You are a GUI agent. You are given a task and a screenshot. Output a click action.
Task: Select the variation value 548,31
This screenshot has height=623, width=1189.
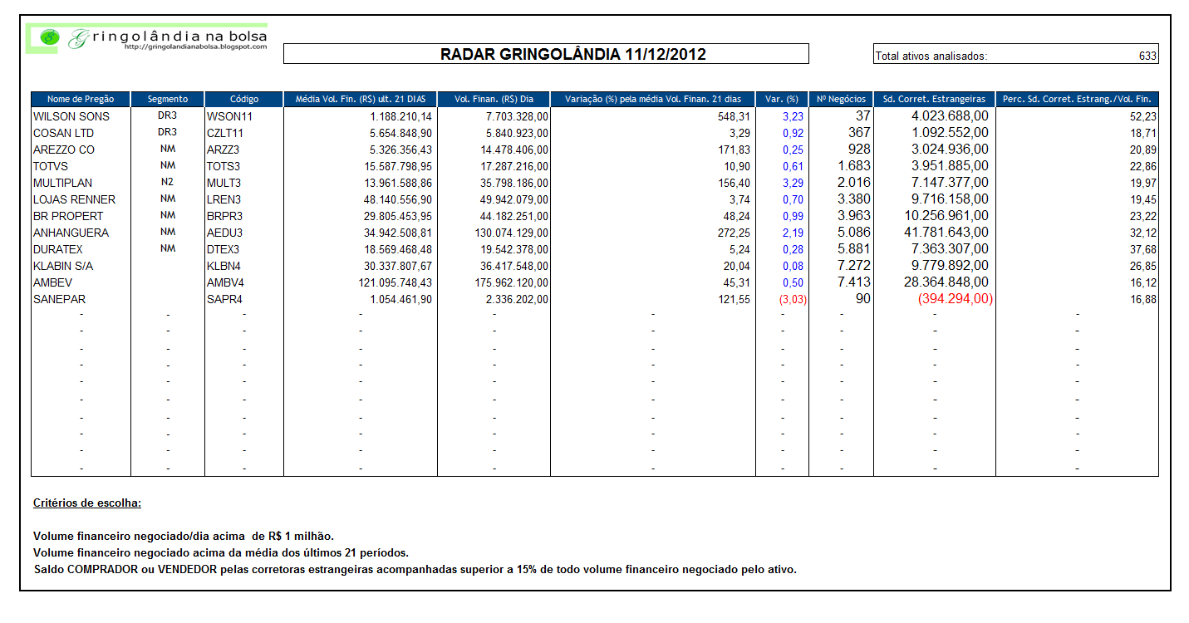[735, 116]
